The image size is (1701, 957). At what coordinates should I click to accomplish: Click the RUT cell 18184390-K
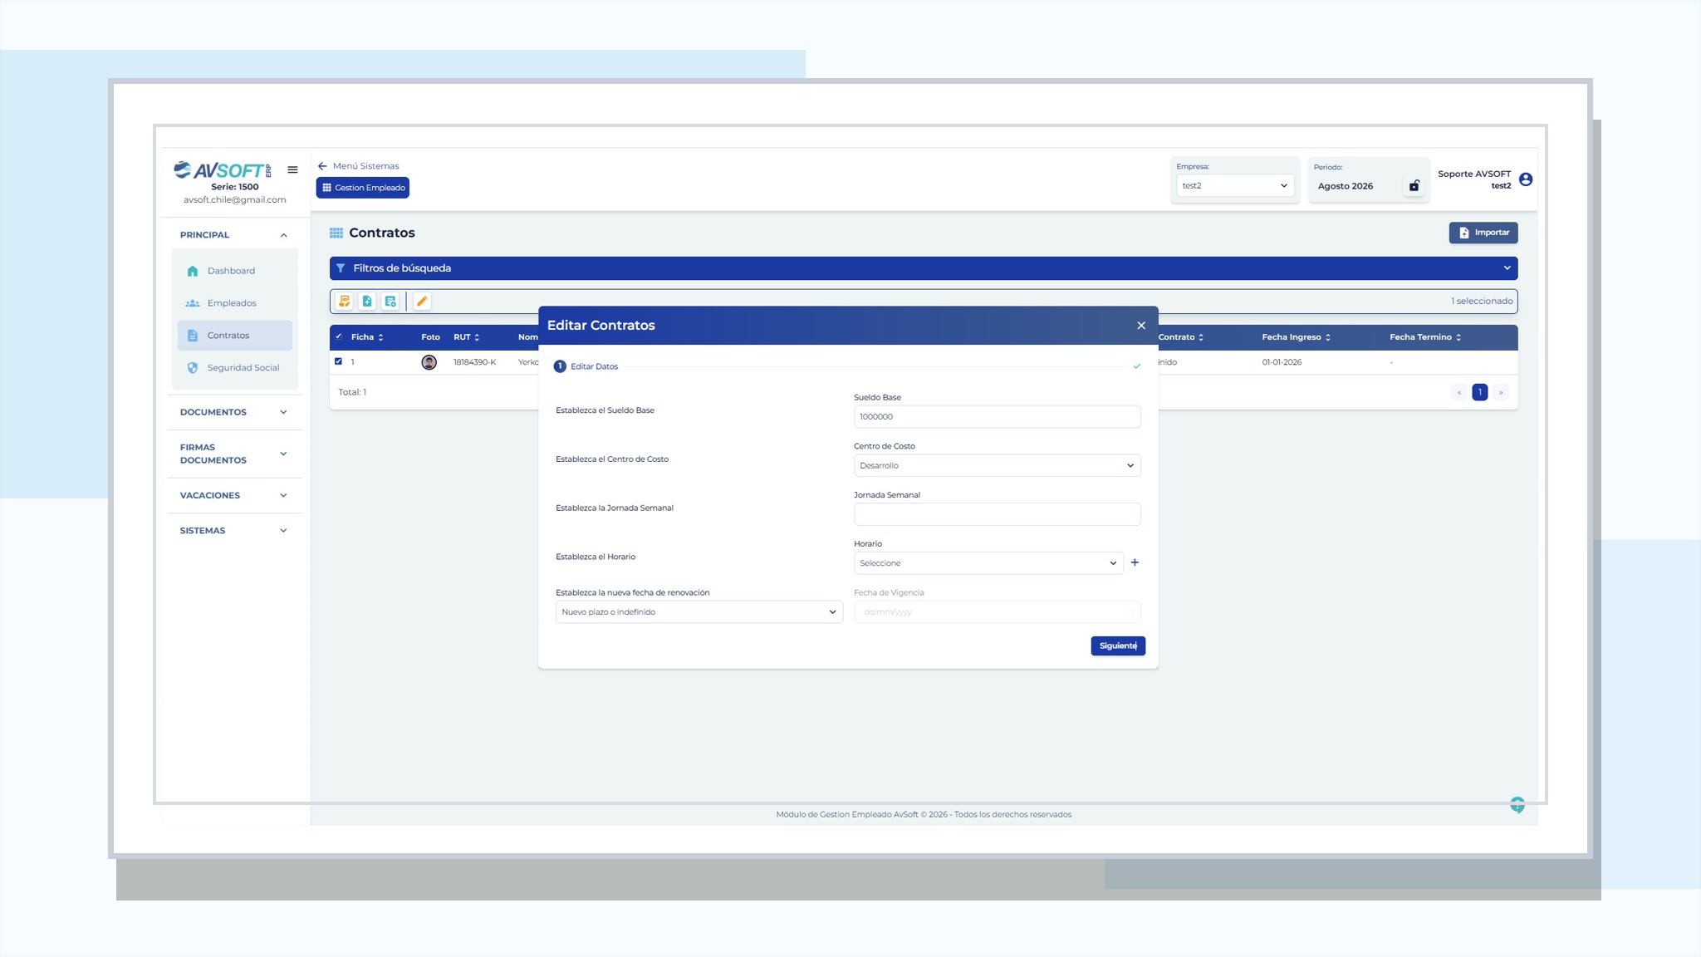pyautogui.click(x=474, y=362)
